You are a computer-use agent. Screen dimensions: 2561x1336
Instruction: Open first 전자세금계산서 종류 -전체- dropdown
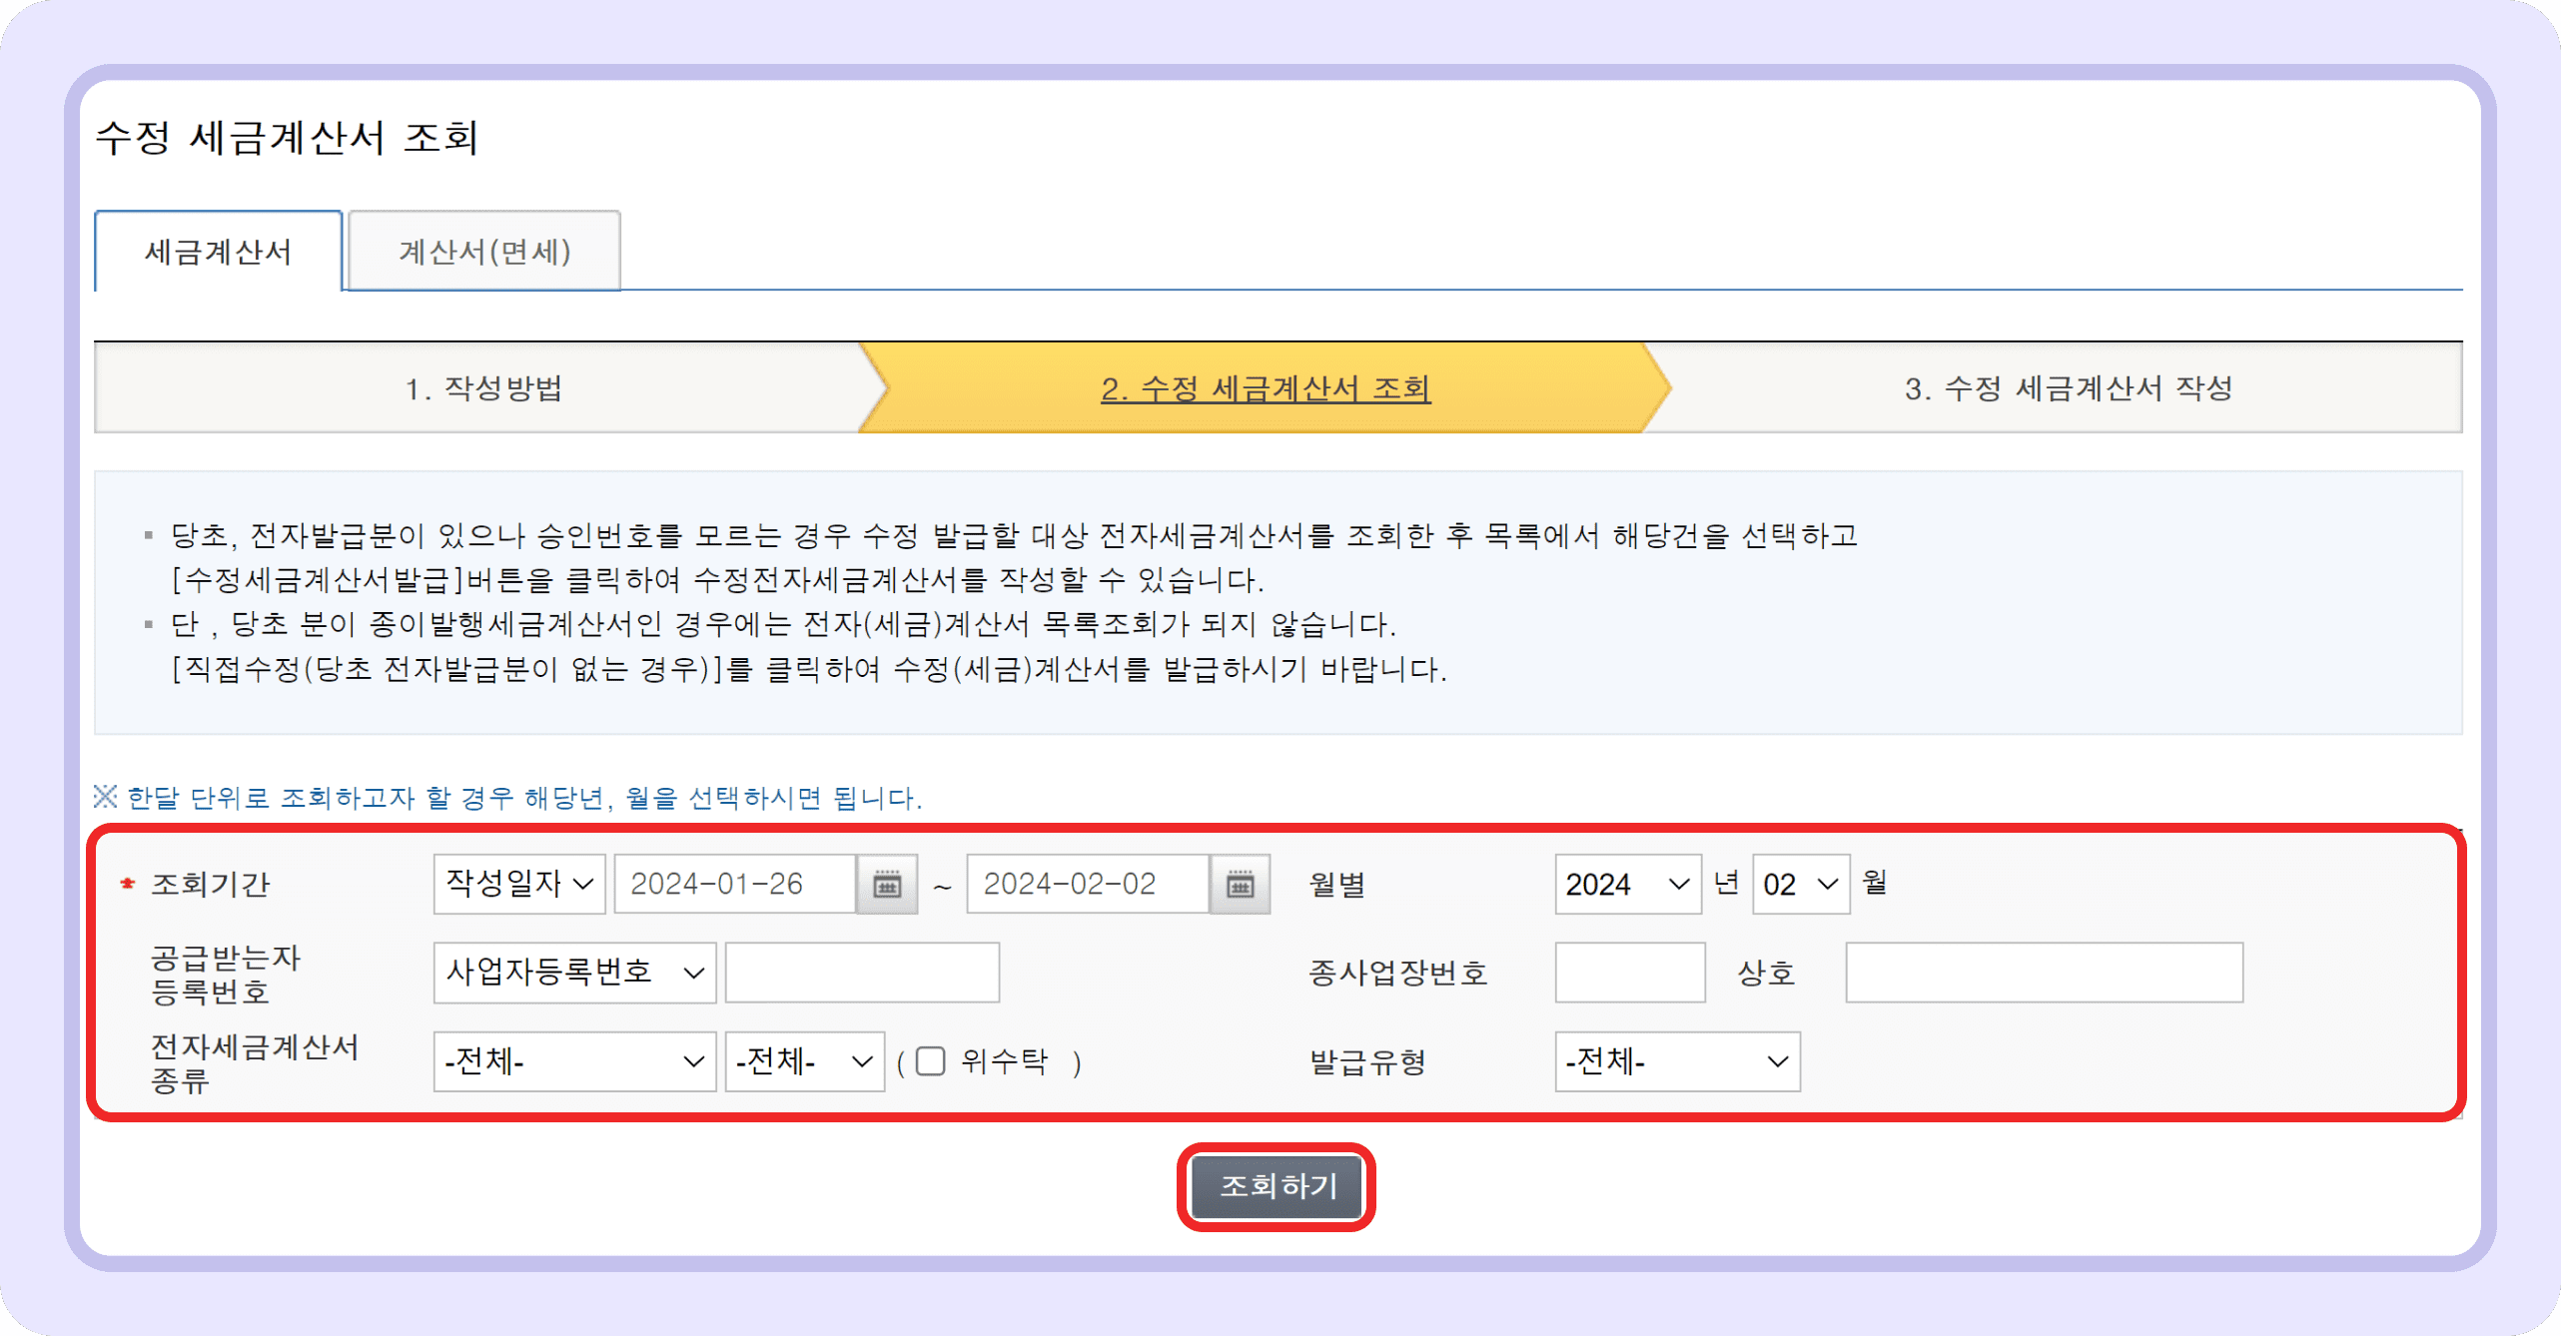(574, 1061)
